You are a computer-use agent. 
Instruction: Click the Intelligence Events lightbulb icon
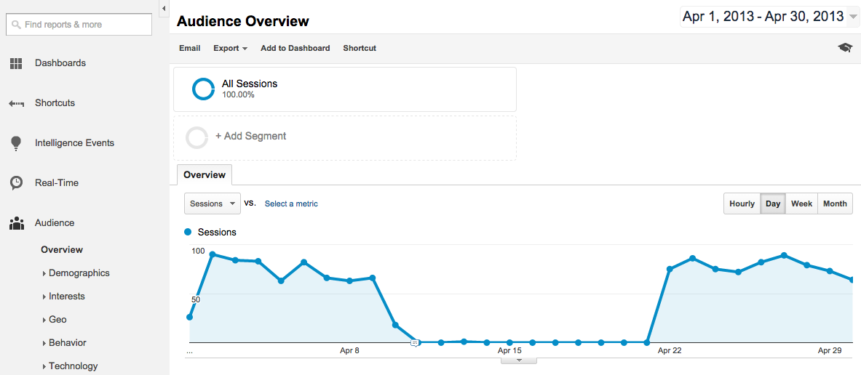click(x=16, y=143)
